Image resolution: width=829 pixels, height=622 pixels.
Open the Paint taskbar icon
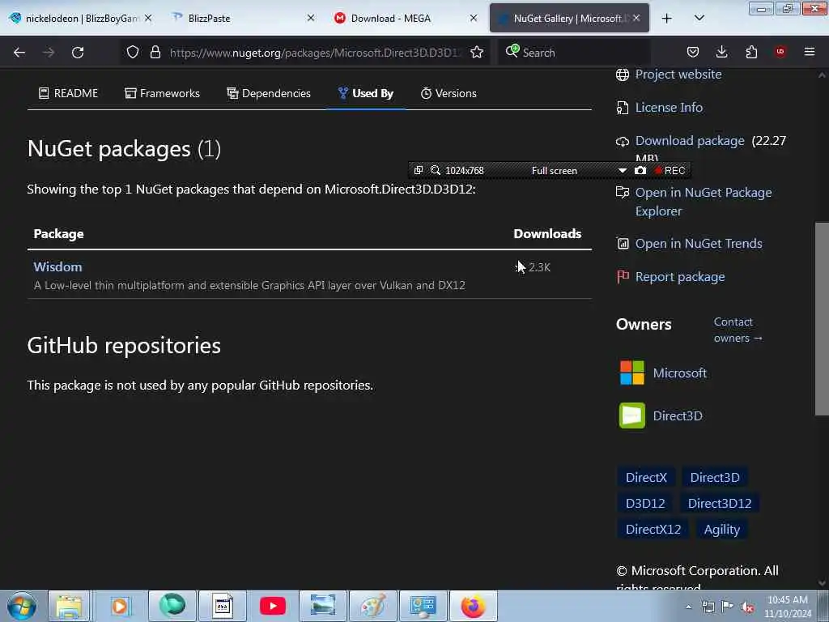click(373, 606)
